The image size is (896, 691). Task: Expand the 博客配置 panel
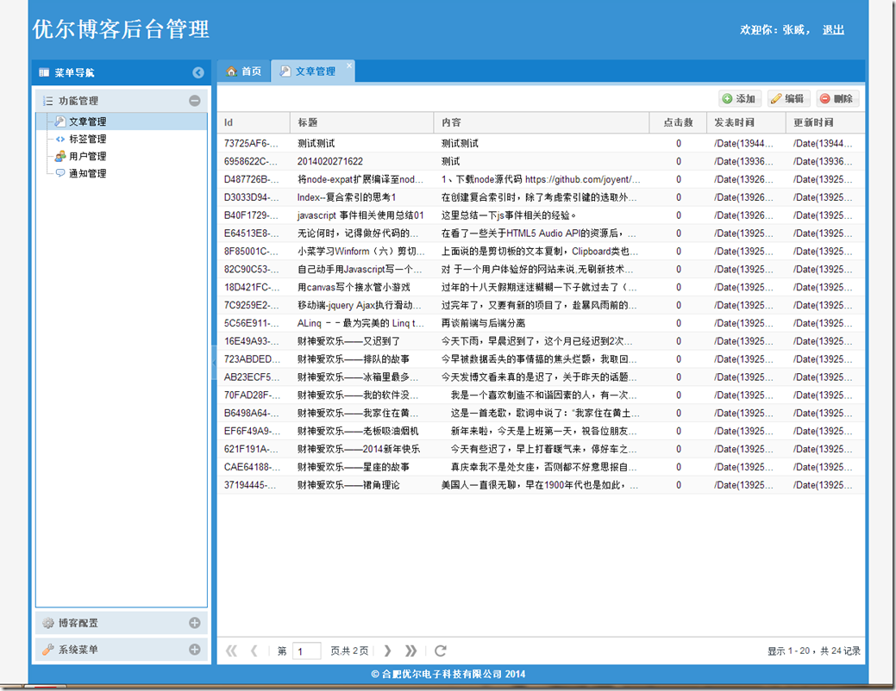(196, 622)
